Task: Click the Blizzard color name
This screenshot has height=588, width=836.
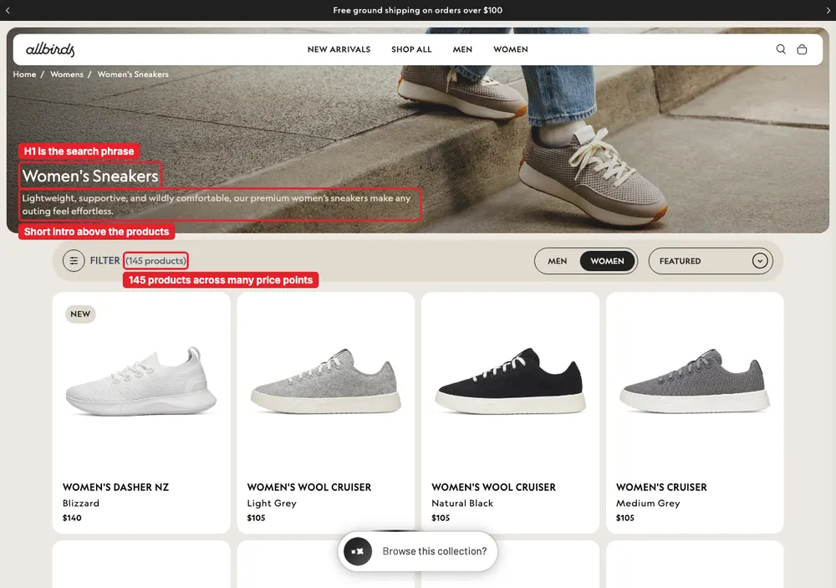Action: click(x=81, y=504)
